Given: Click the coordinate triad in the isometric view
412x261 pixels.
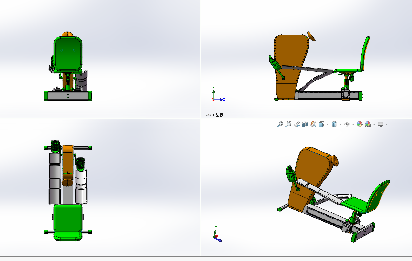Looking at the screenshot, I should click(x=218, y=235).
